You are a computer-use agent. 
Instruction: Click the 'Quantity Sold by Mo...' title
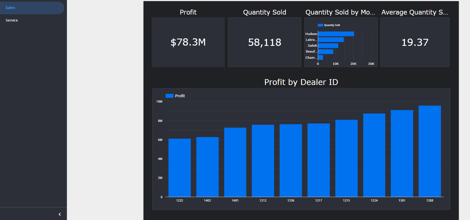point(340,12)
